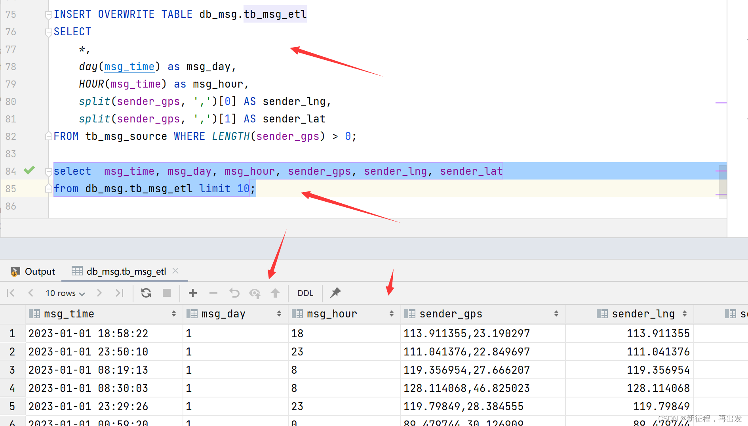Go to last page of results
The image size is (748, 426).
(119, 293)
